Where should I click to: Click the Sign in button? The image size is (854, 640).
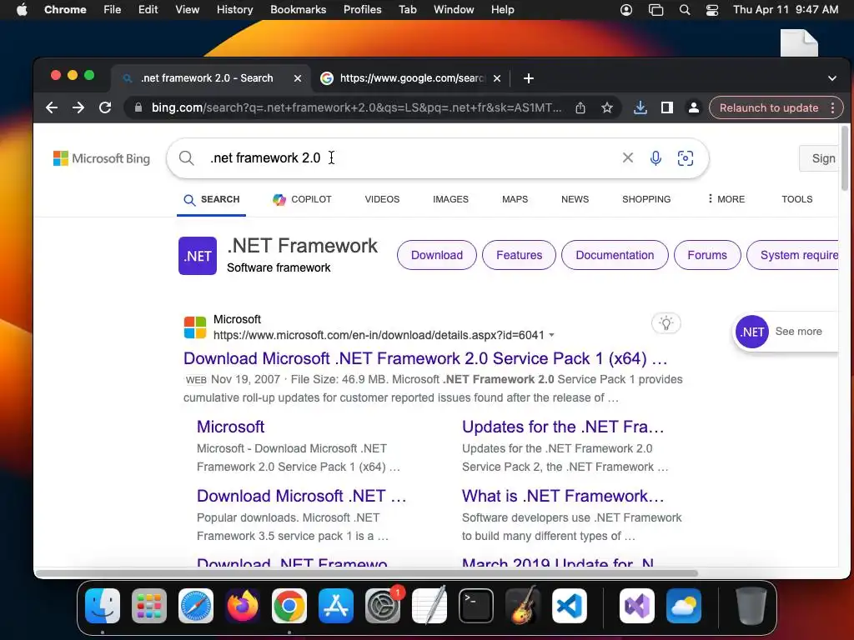819,158
